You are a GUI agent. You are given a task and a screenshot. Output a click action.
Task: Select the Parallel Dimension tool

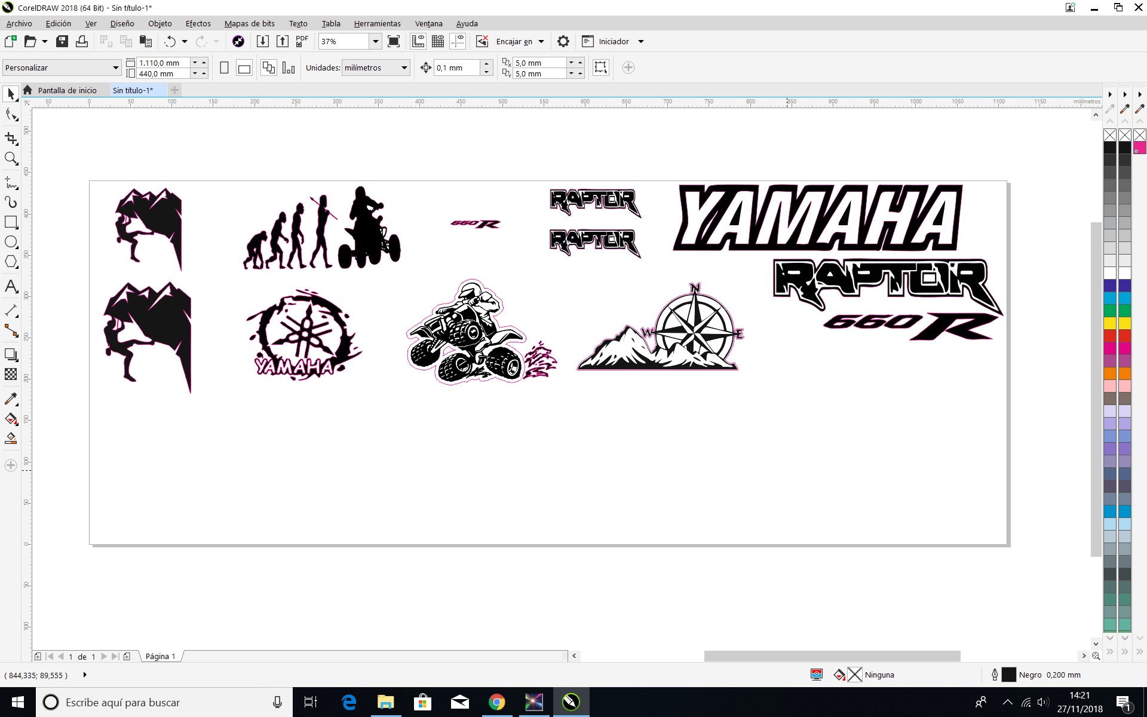click(x=11, y=311)
